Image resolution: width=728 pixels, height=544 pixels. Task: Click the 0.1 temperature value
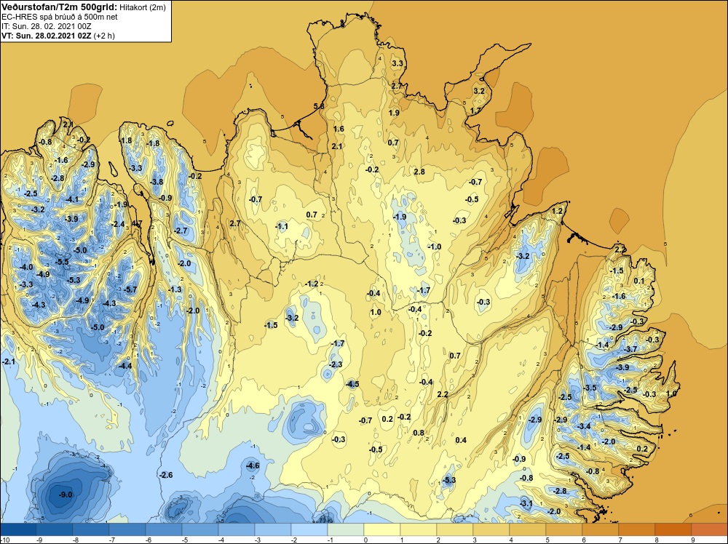tap(639, 281)
